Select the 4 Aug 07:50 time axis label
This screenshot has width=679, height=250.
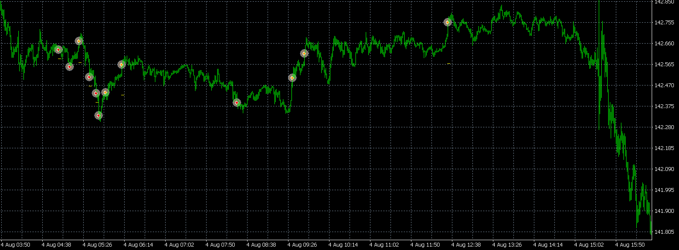tap(221, 245)
